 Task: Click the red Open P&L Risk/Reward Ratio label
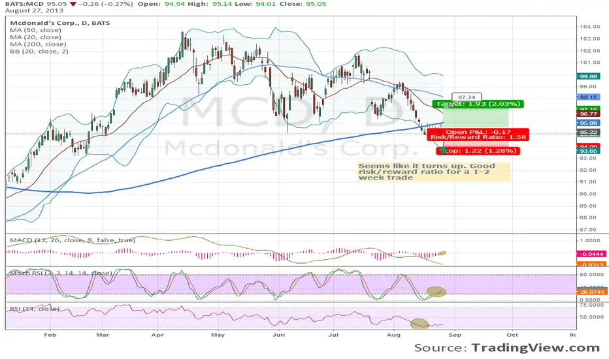[478, 134]
